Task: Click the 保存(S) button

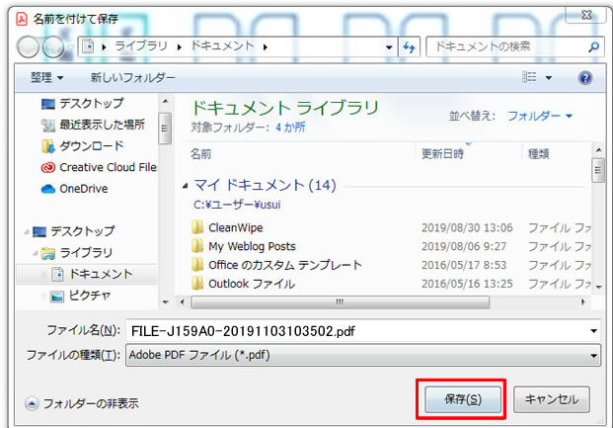Action: pyautogui.click(x=463, y=399)
